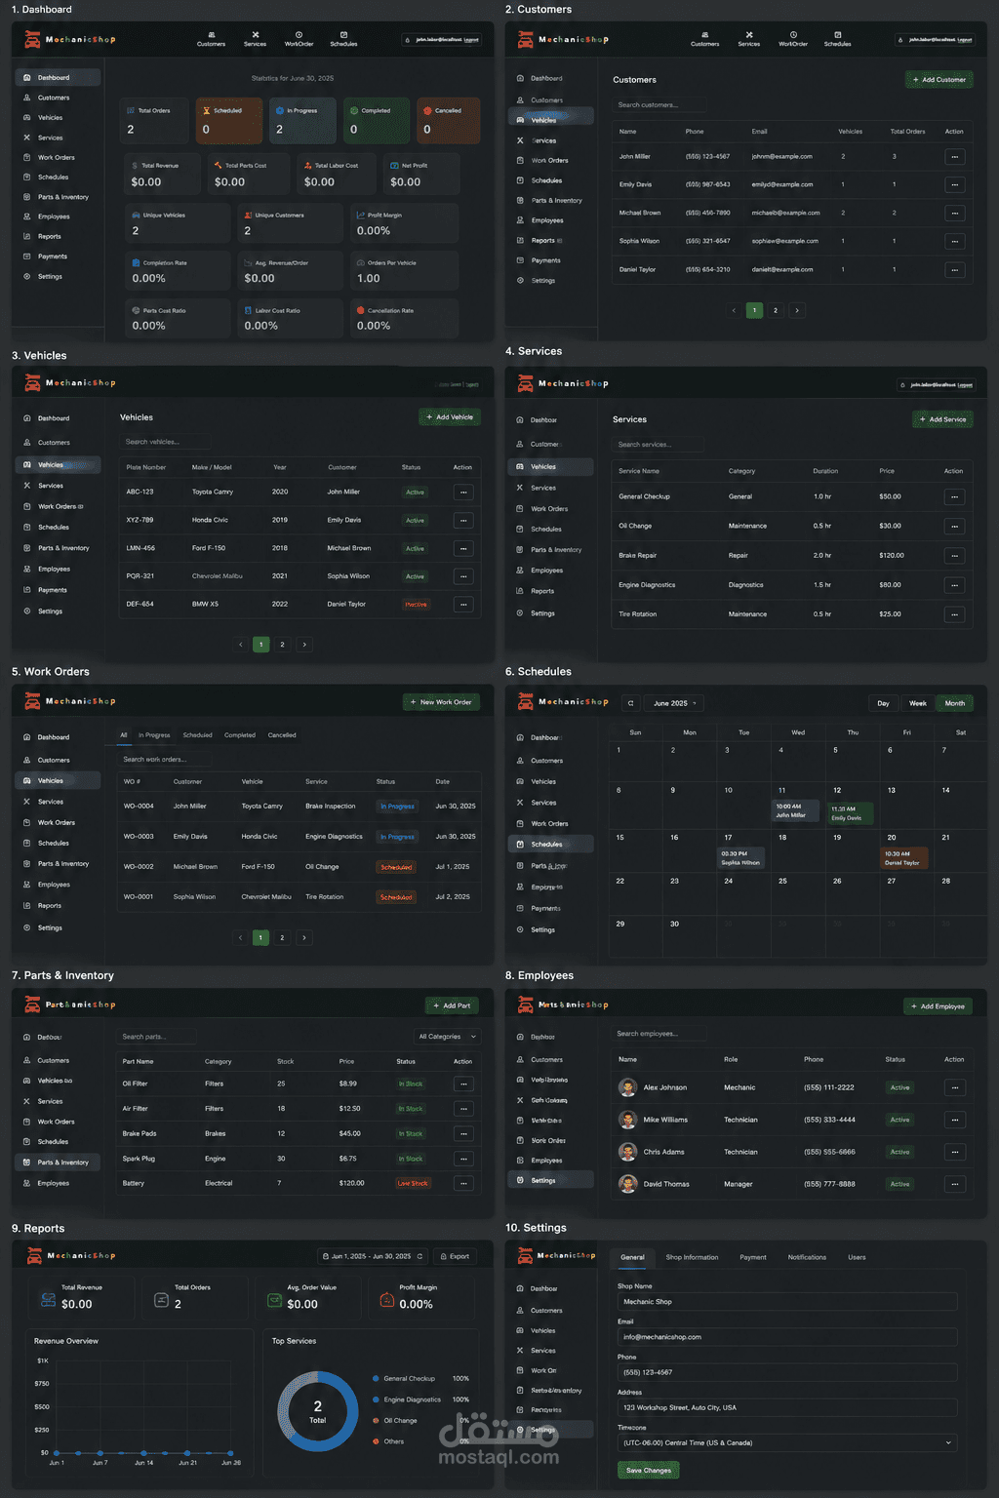Click Export button in Reports screen

pyautogui.click(x=455, y=1256)
